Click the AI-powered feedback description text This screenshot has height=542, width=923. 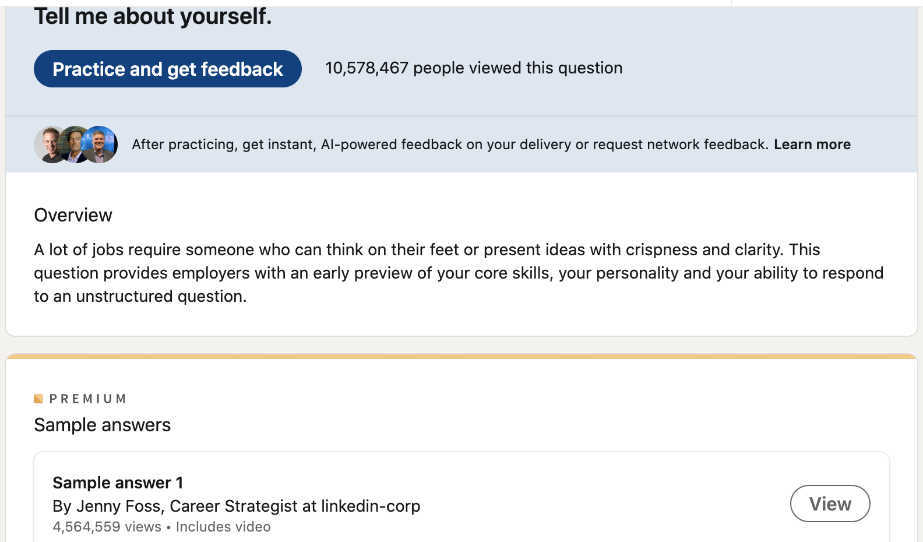tap(449, 145)
